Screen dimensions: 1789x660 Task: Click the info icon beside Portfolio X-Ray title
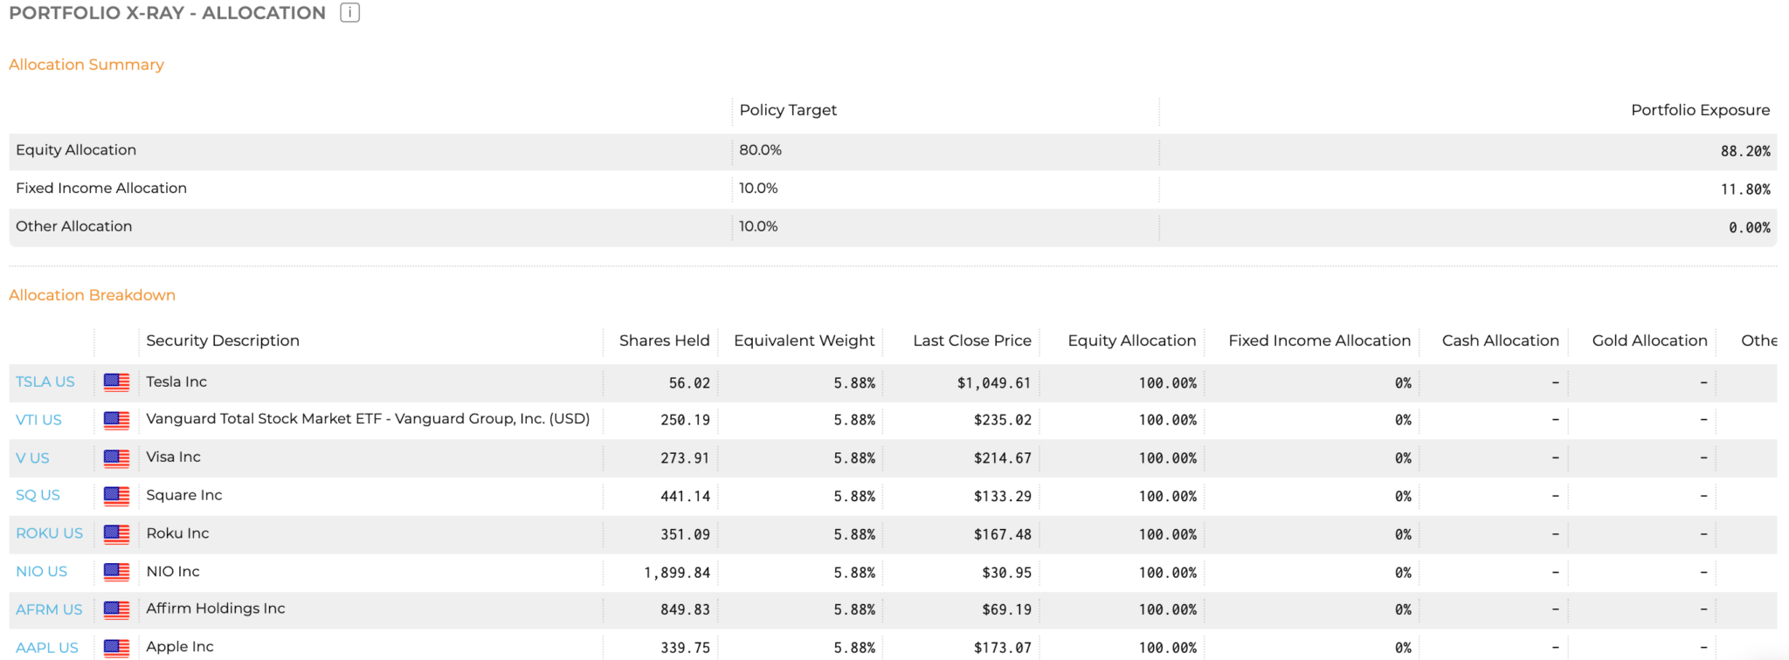[349, 12]
